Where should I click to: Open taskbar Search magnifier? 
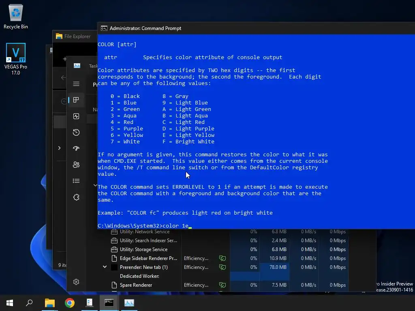tap(29, 303)
